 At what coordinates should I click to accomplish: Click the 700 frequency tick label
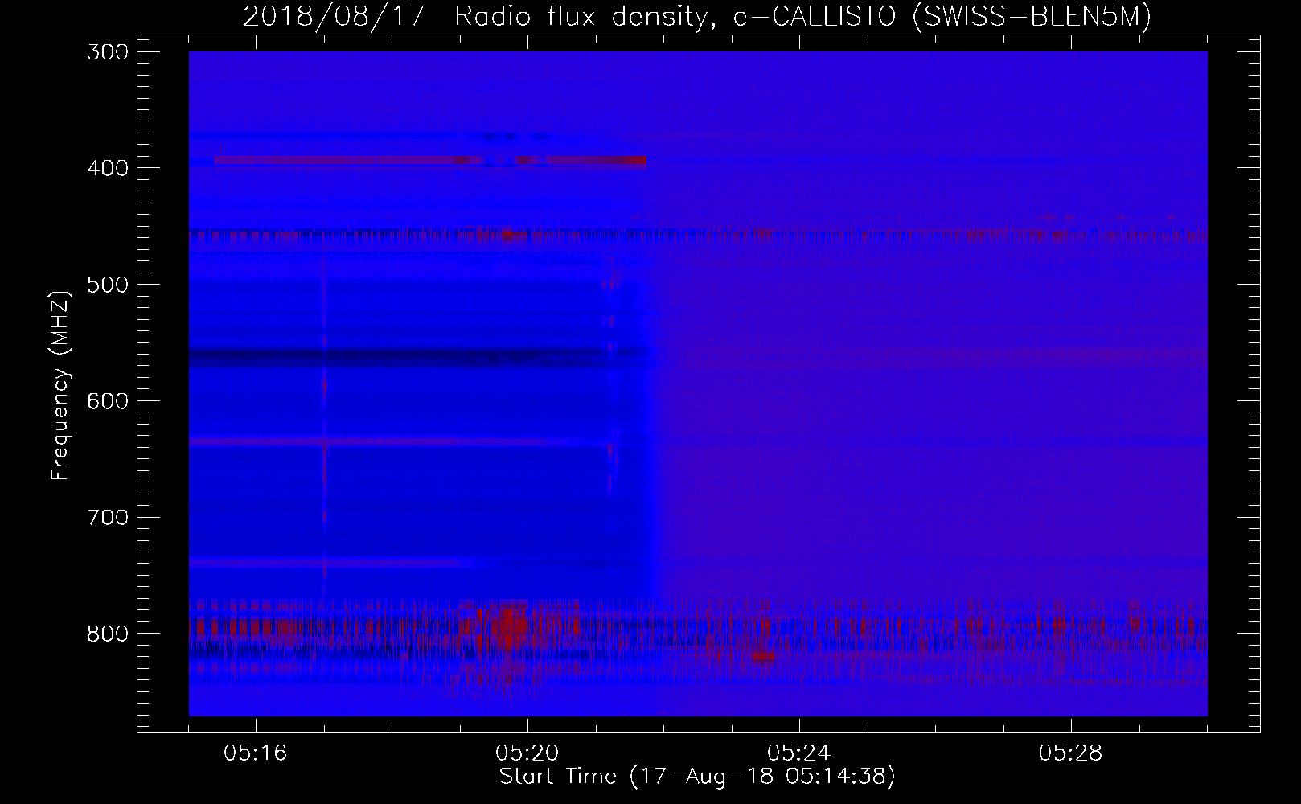coord(107,517)
